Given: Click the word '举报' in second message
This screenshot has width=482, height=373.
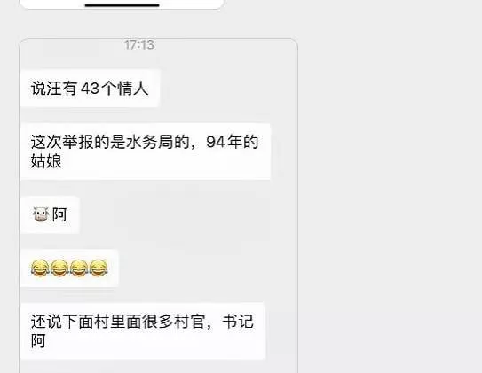Looking at the screenshot, I should click(78, 142).
